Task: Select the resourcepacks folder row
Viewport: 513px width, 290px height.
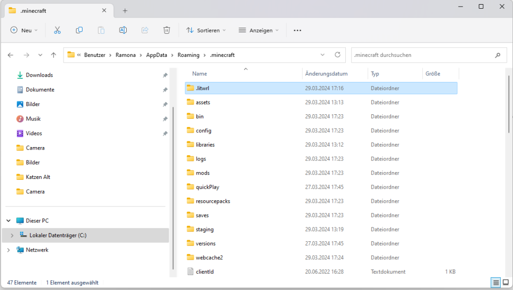Action: [x=321, y=201]
